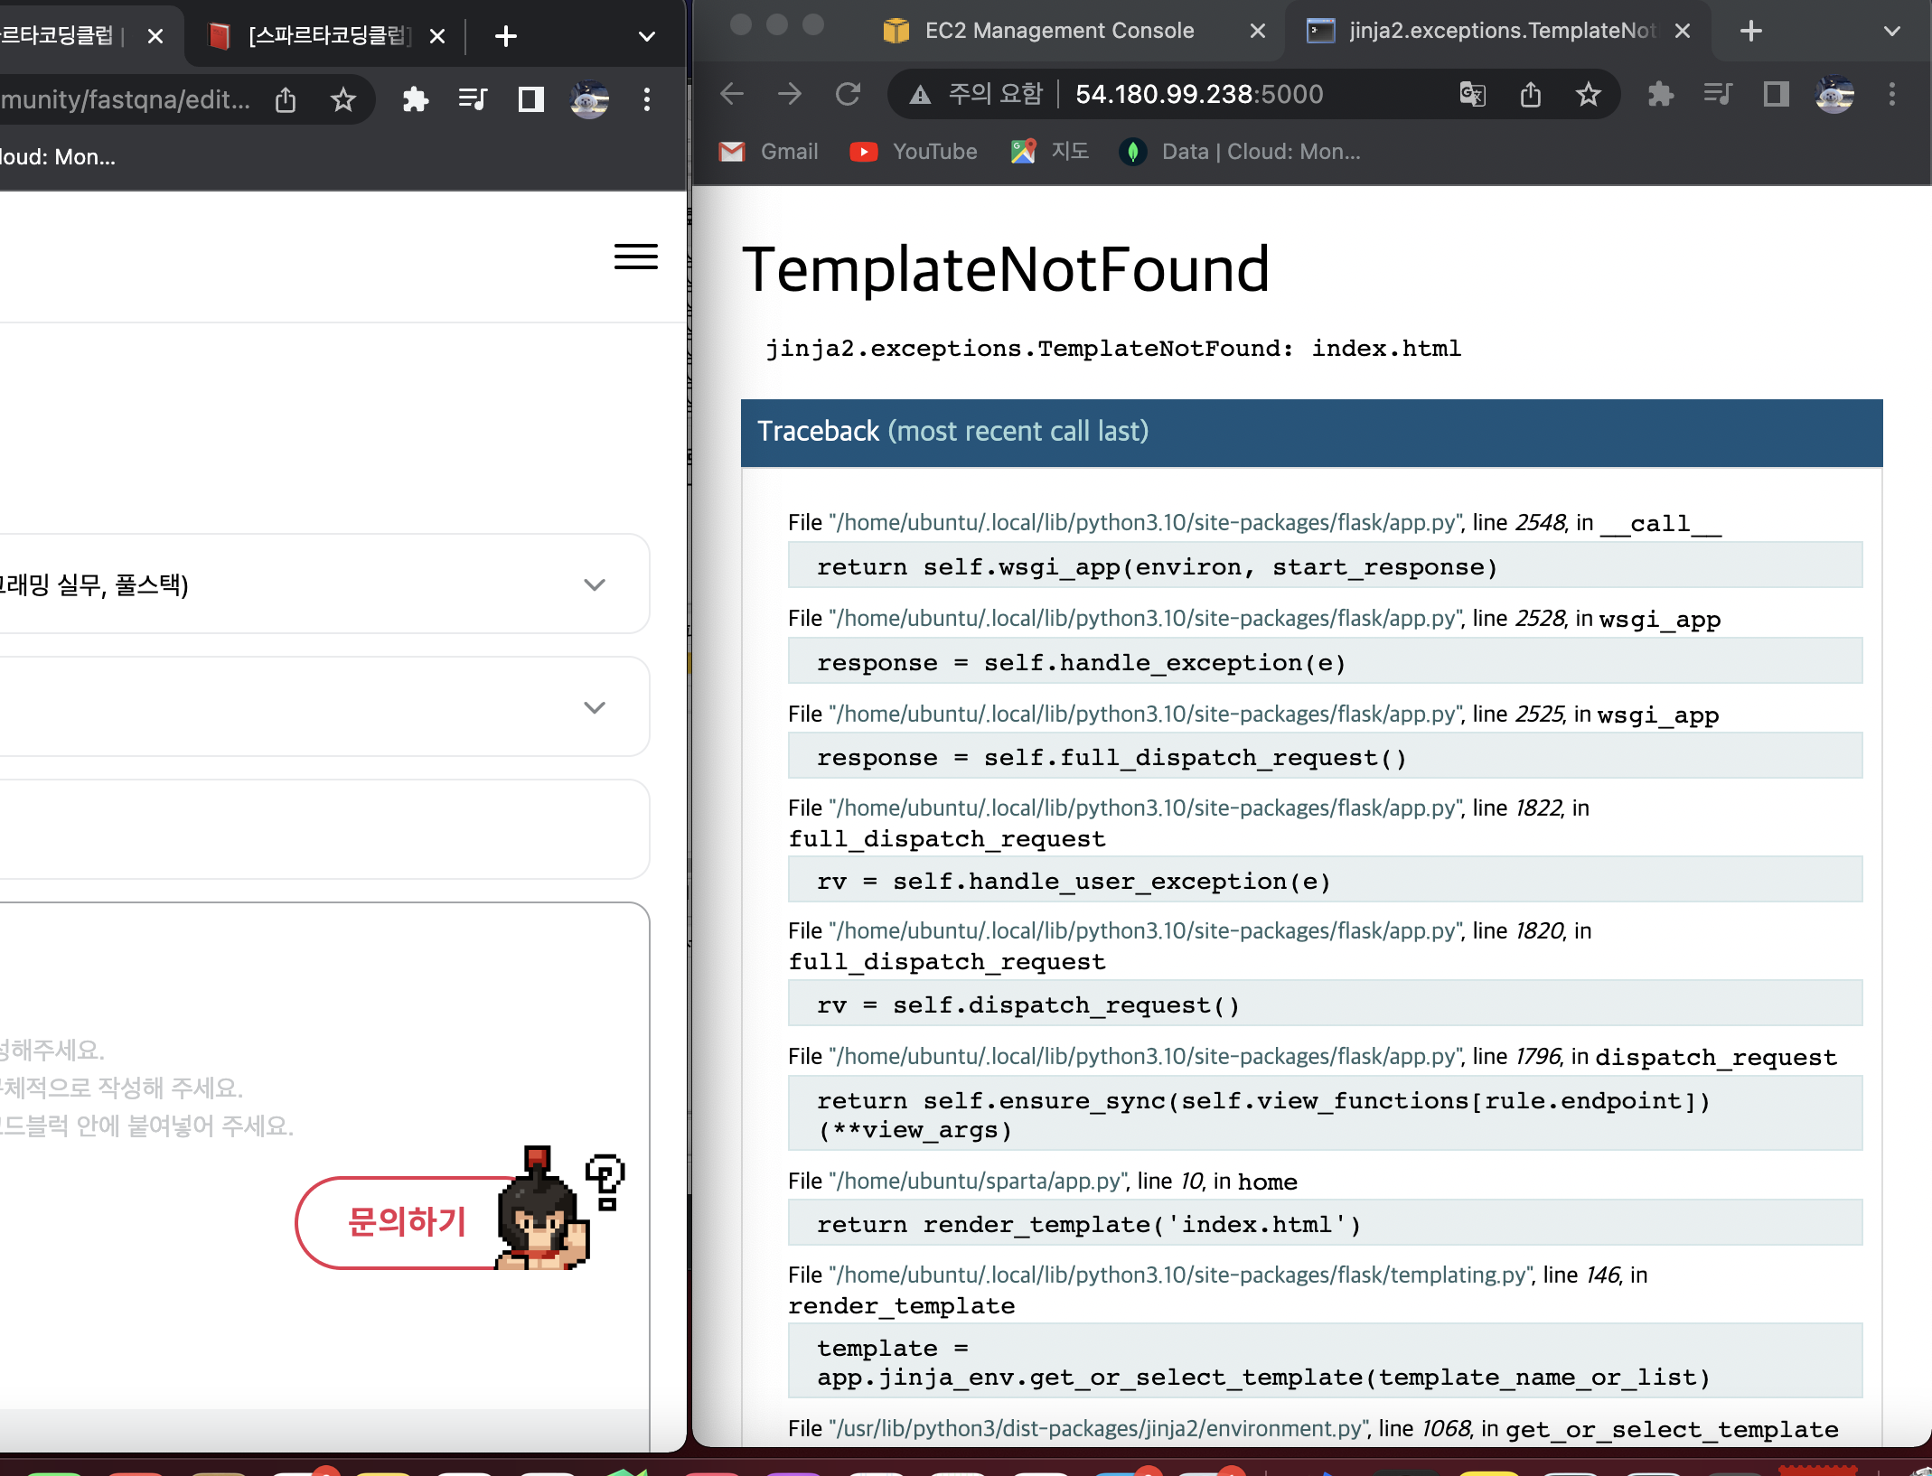The width and height of the screenshot is (1932, 1476).
Task: Reload the TemplateNotFound error page
Action: point(848,94)
